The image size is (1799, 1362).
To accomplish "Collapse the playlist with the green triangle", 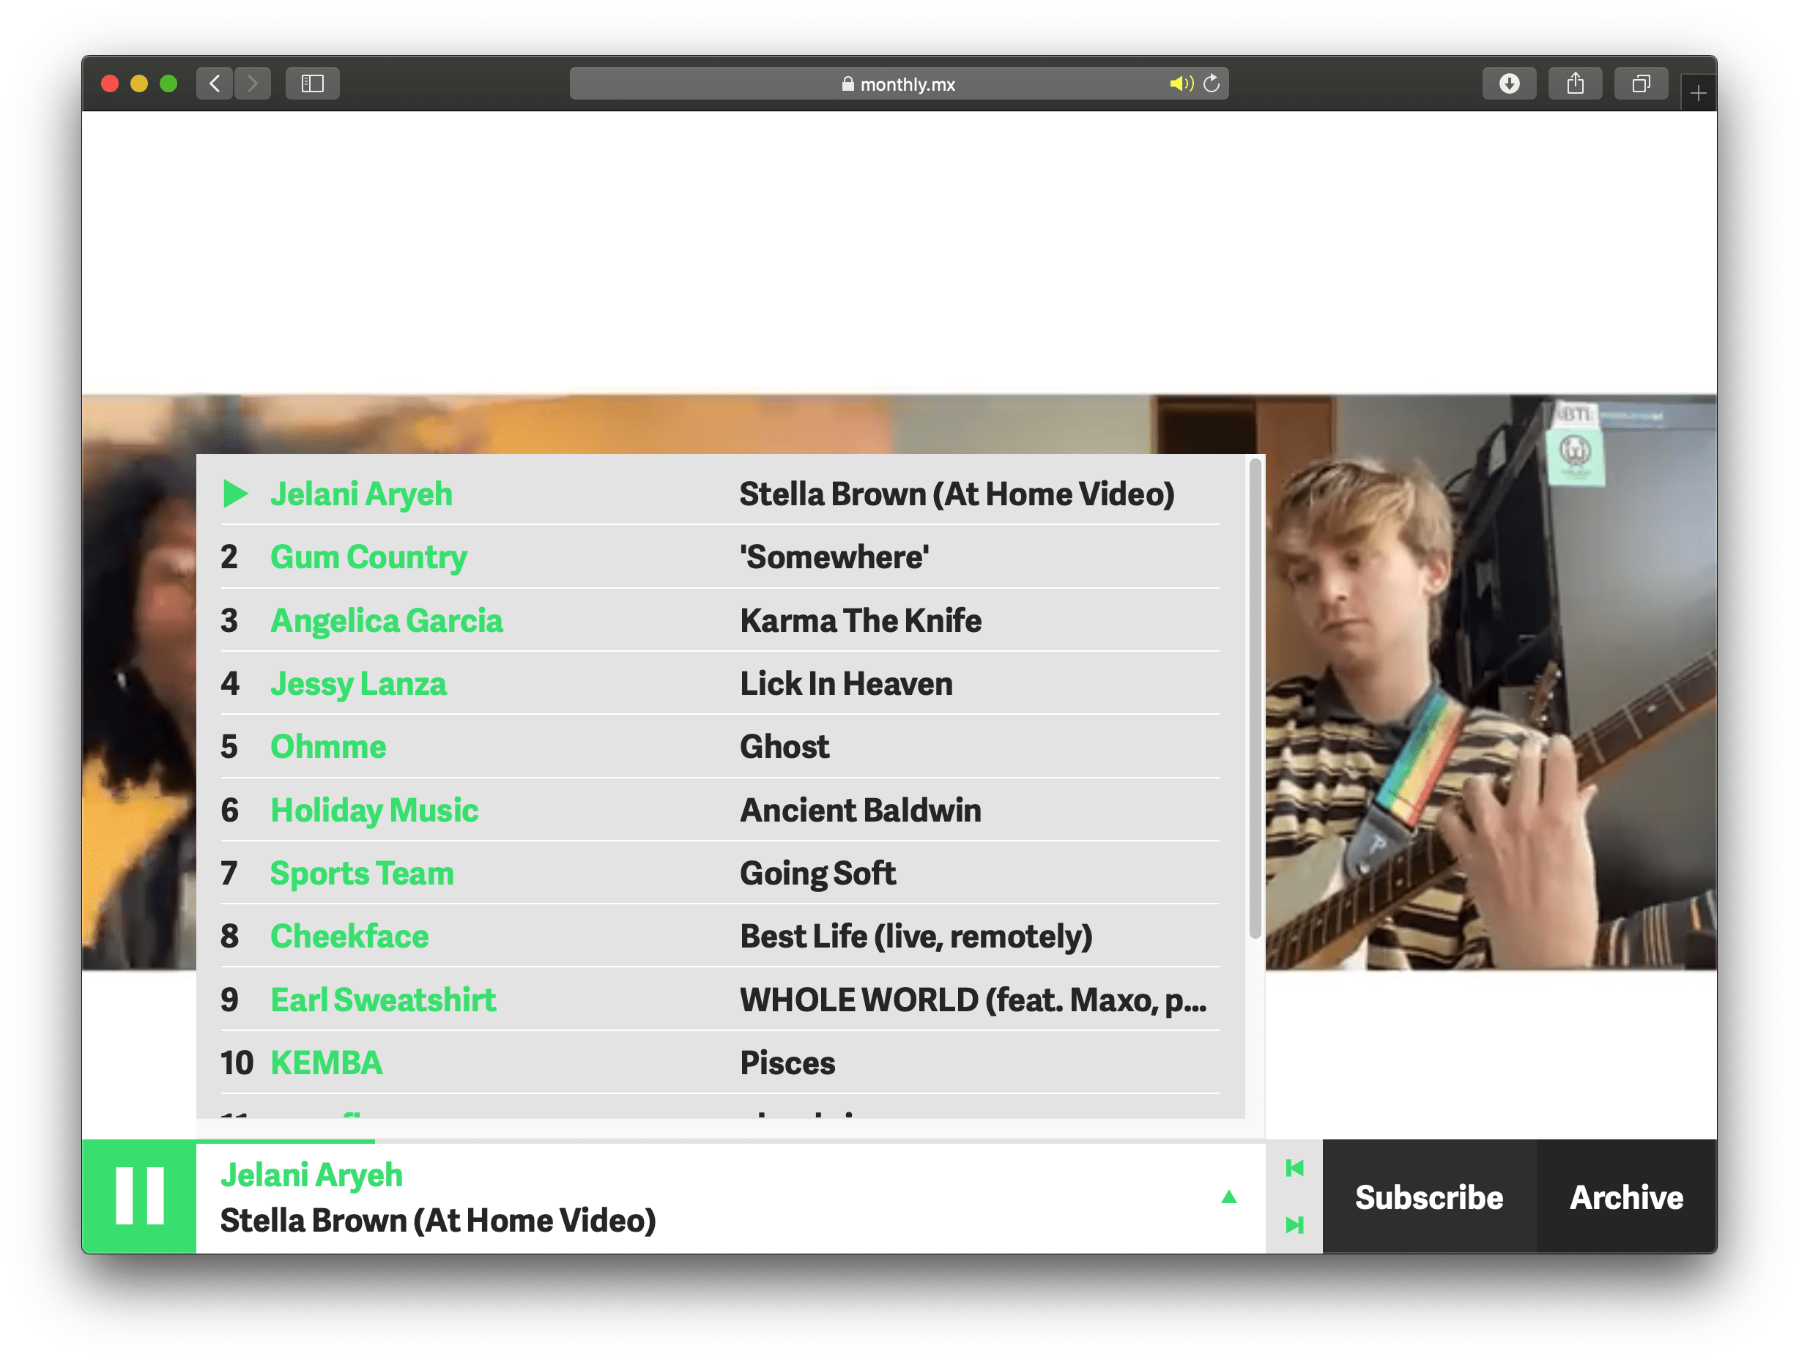I will [1228, 1197].
